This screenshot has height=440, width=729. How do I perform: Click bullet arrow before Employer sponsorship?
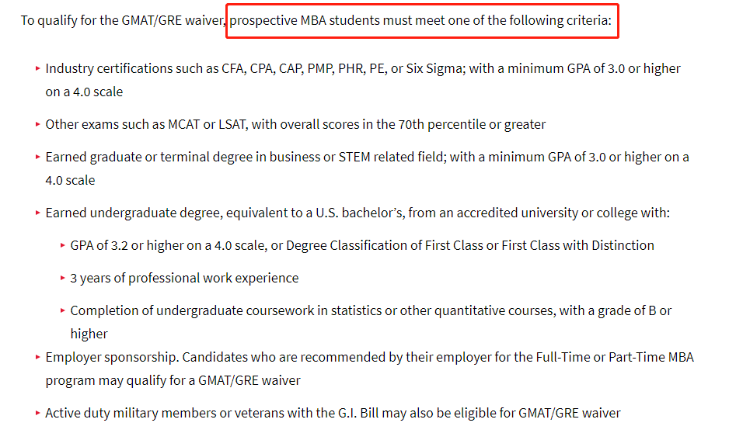[x=37, y=358]
